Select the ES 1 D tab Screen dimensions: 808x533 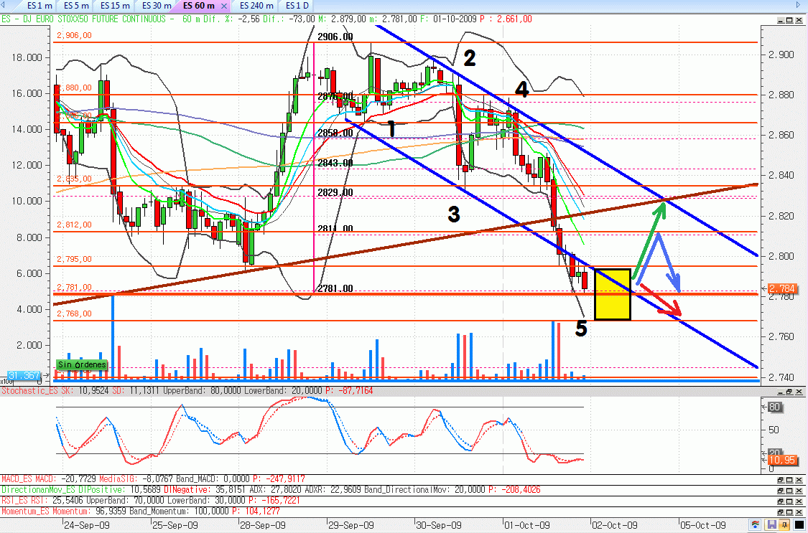coord(297,6)
